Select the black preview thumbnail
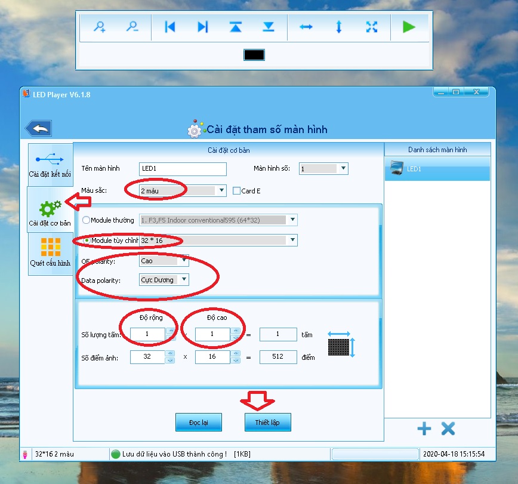This screenshot has width=518, height=484. coord(254,55)
